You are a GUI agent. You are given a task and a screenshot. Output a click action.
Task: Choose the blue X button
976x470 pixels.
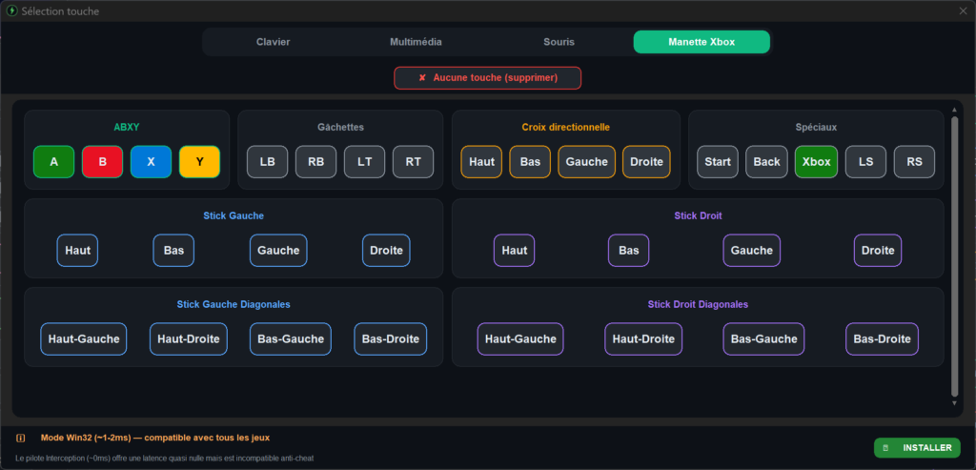pos(152,162)
